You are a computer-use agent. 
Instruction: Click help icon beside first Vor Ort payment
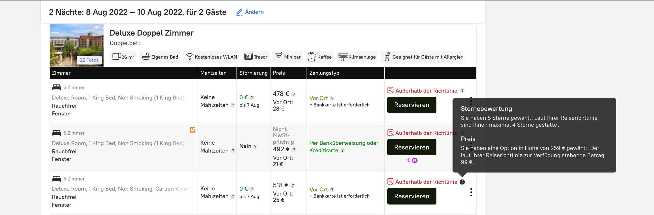[332, 98]
